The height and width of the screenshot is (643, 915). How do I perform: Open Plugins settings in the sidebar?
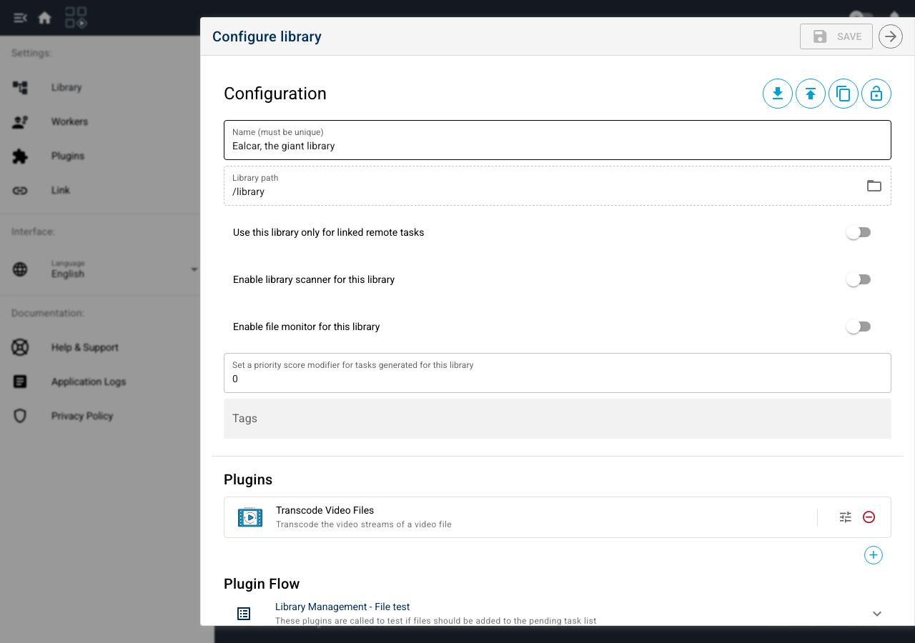(100, 156)
